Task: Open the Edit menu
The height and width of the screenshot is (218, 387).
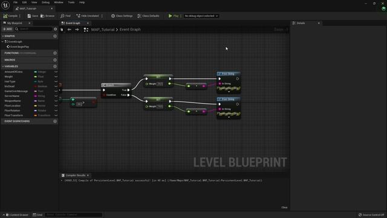Action: (x=24, y=2)
